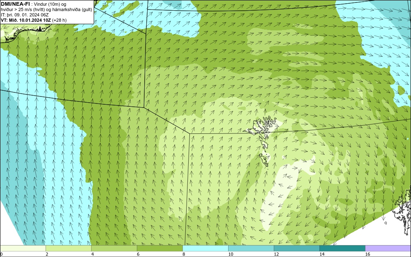Click the legend scale label "2"
The width and height of the screenshot is (411, 257).
[x=47, y=254]
